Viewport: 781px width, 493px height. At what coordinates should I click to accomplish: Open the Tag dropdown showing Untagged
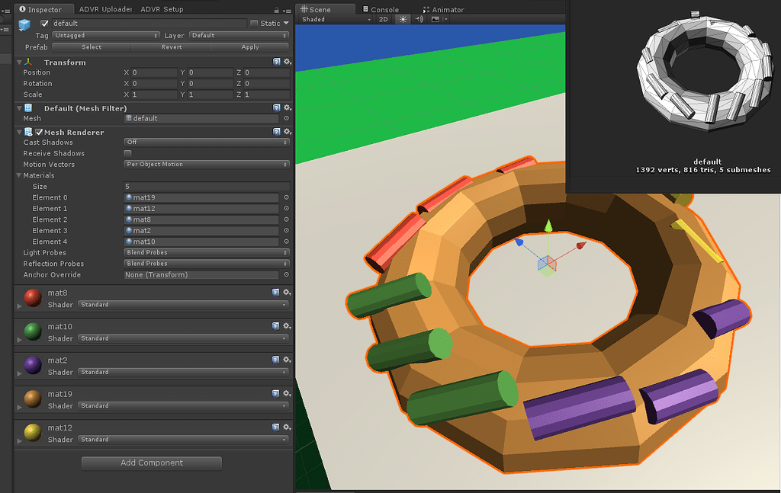click(106, 35)
